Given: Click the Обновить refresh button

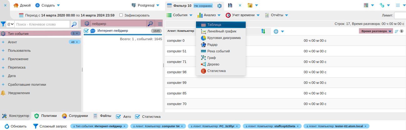Looking at the screenshot, I should pyautogui.click(x=16, y=126).
